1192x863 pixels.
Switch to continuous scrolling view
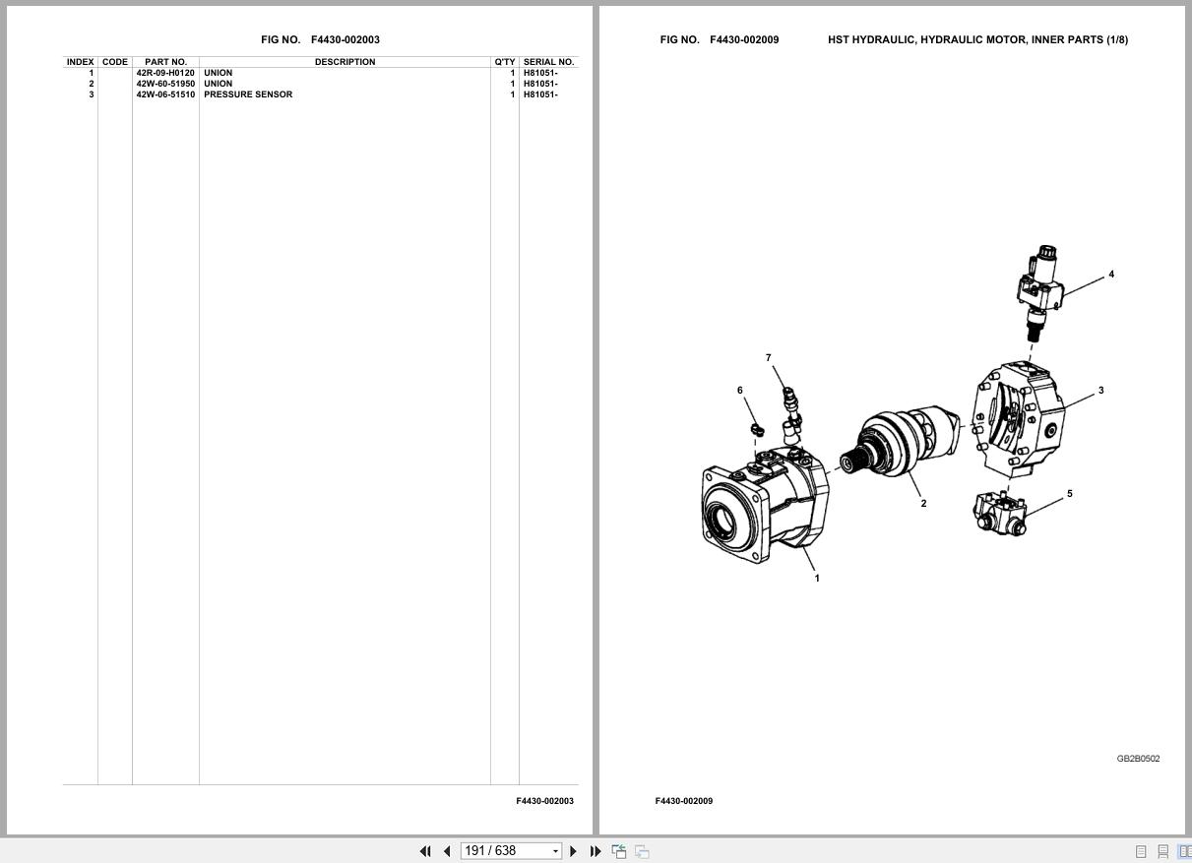(1162, 851)
